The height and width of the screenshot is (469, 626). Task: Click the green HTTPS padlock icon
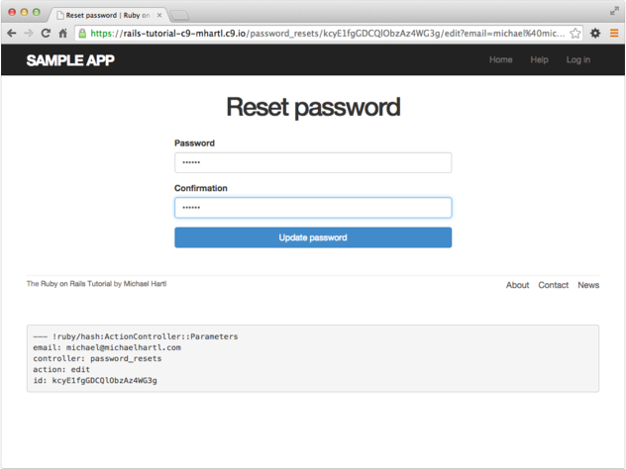tap(82, 33)
